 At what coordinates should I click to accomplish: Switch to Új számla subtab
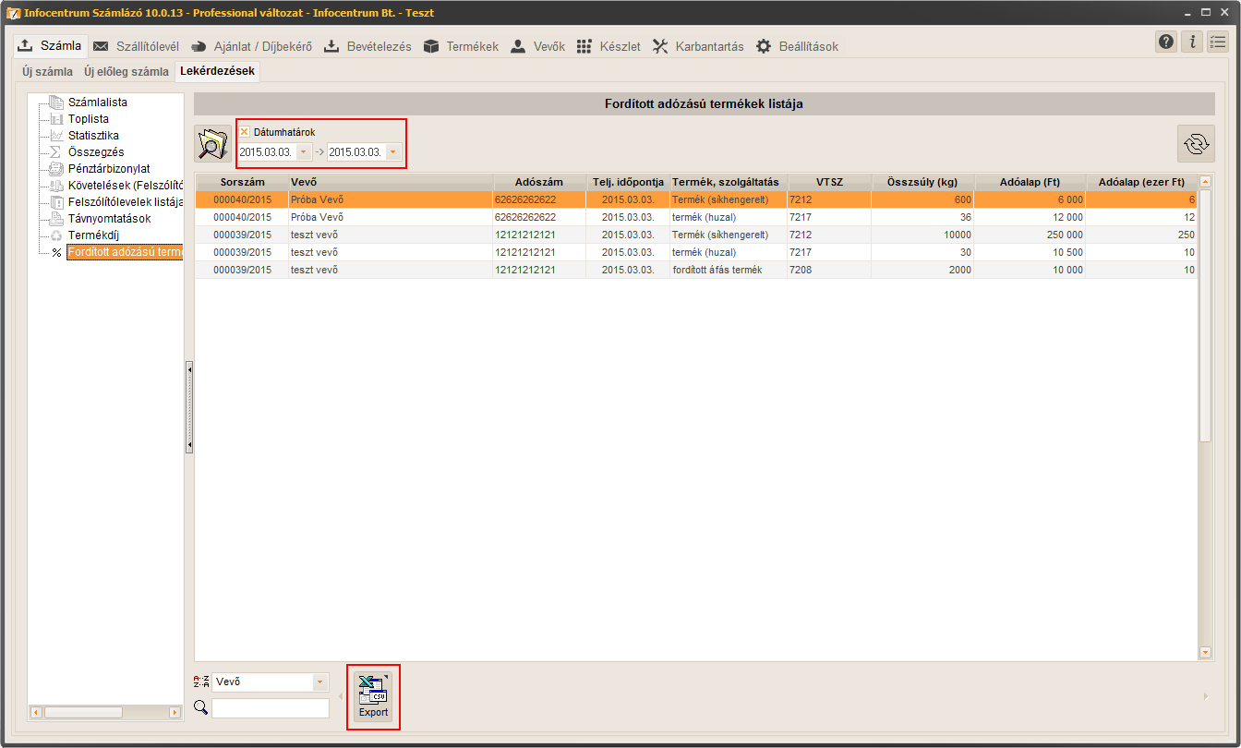47,71
